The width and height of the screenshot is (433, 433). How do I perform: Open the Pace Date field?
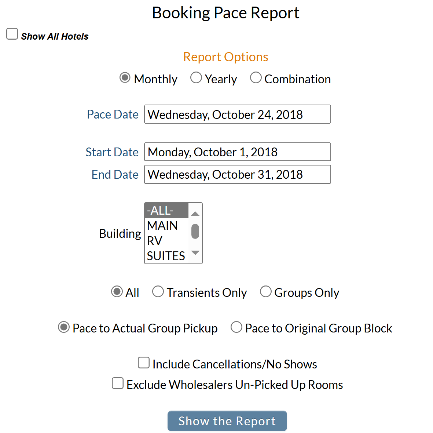pyautogui.click(x=237, y=114)
